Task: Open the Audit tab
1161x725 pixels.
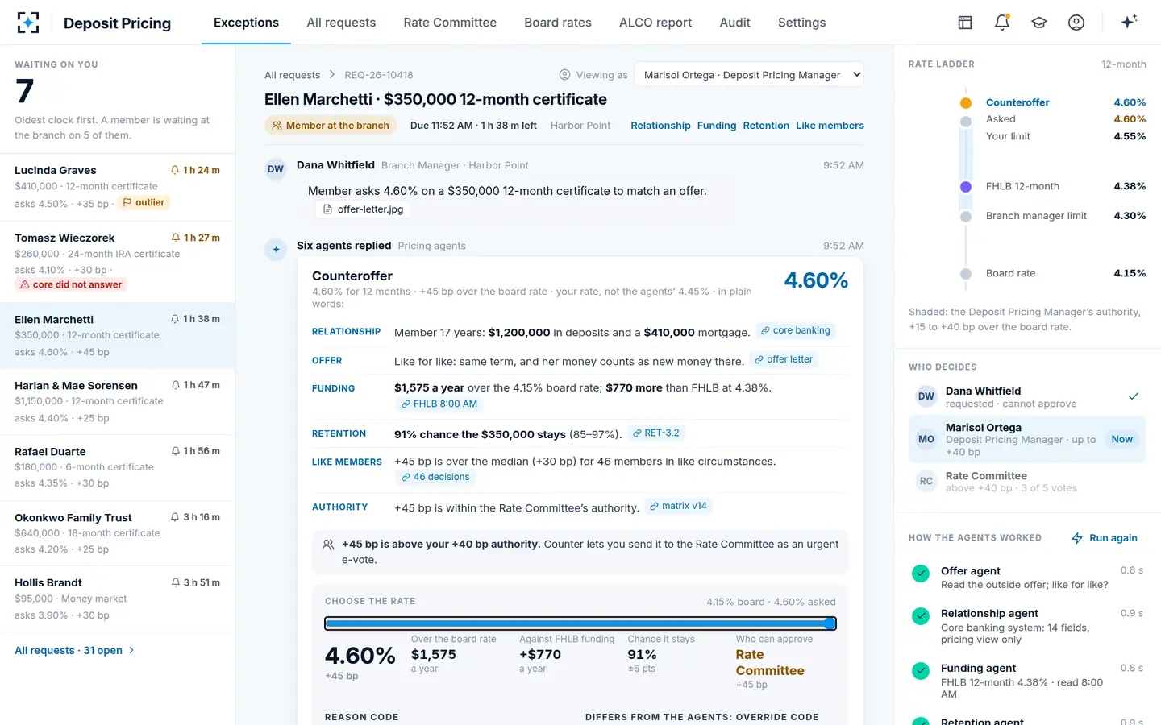Action: 734,23
